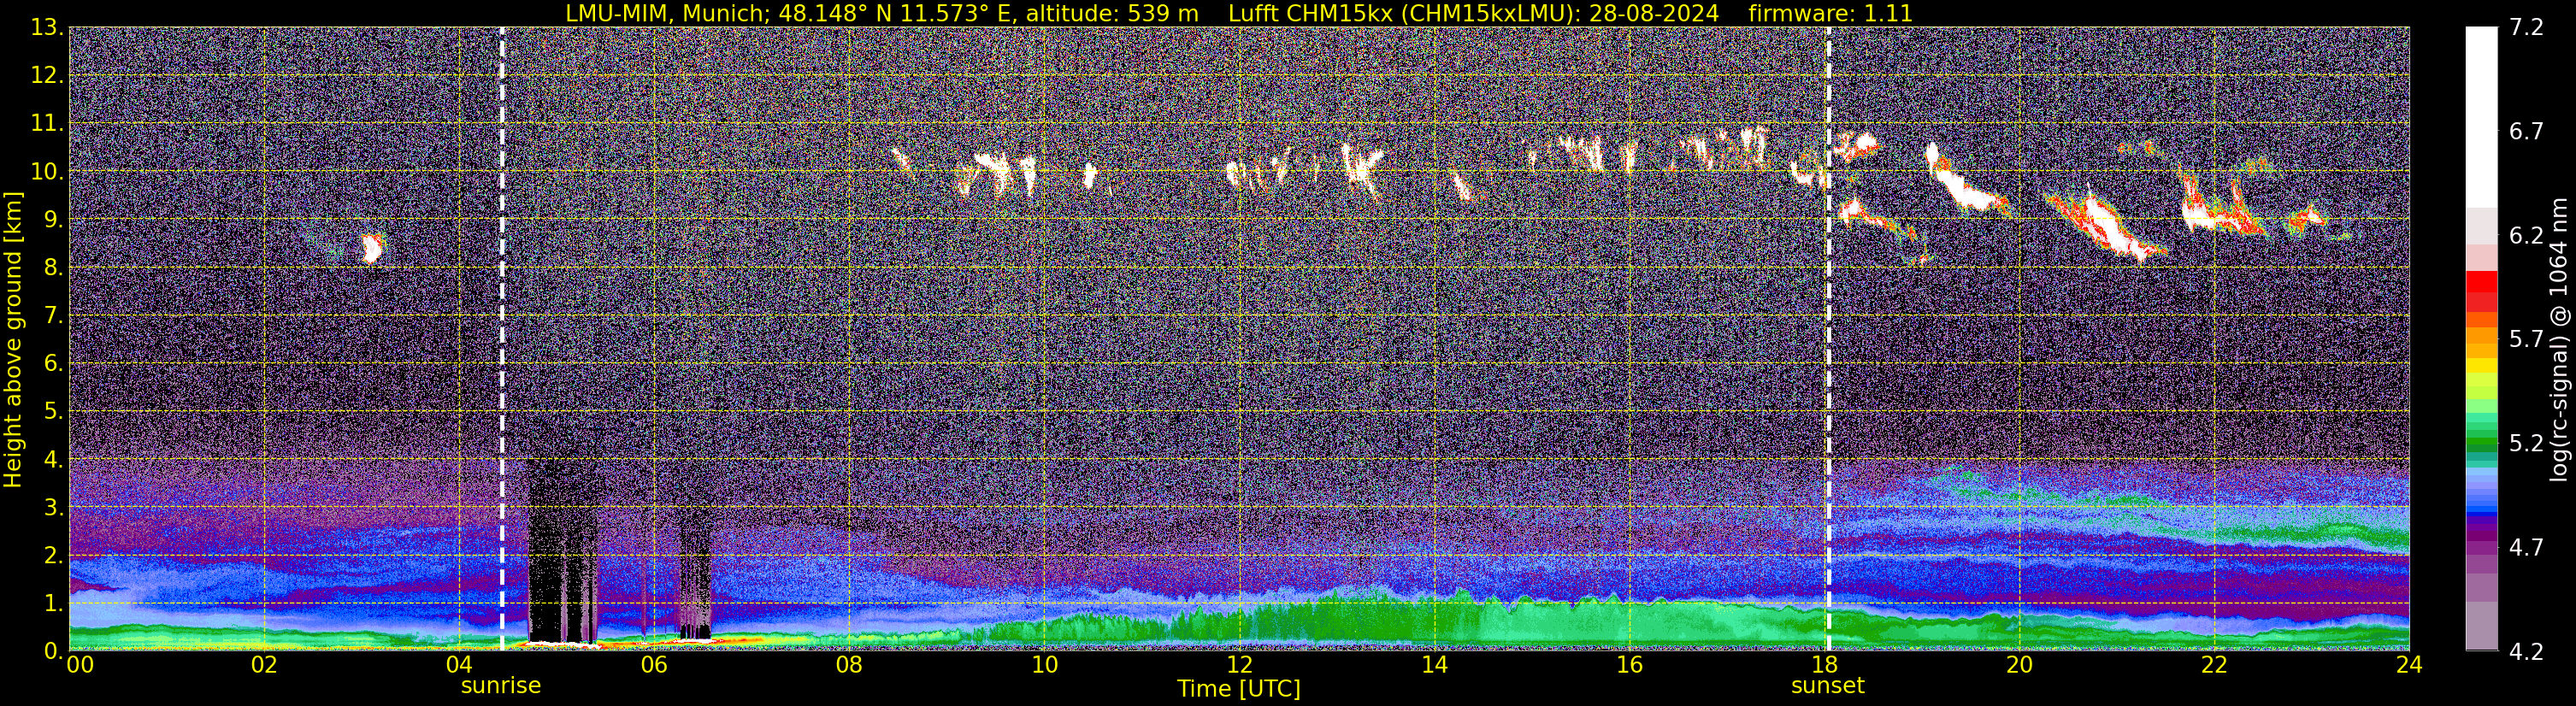Click the time axis tick label 20
This screenshot has height=706, width=2576.
[2019, 665]
